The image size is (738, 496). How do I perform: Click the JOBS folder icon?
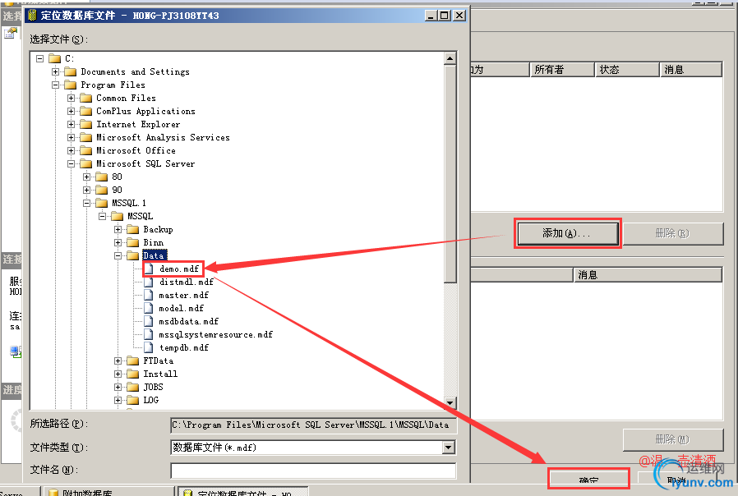click(x=133, y=388)
